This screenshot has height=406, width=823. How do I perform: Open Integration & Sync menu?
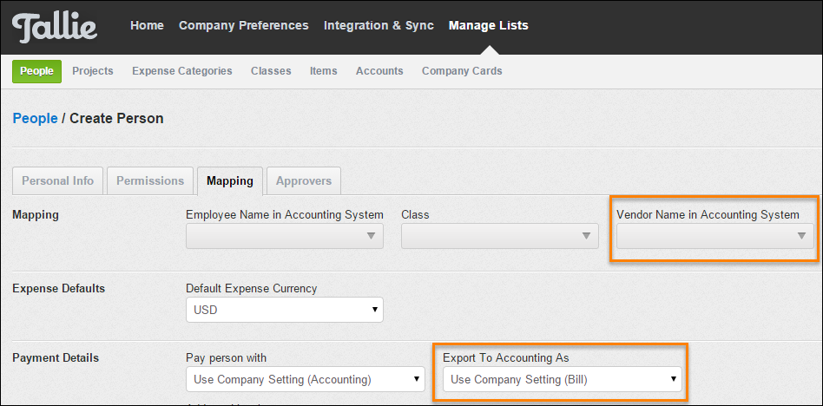click(x=379, y=25)
